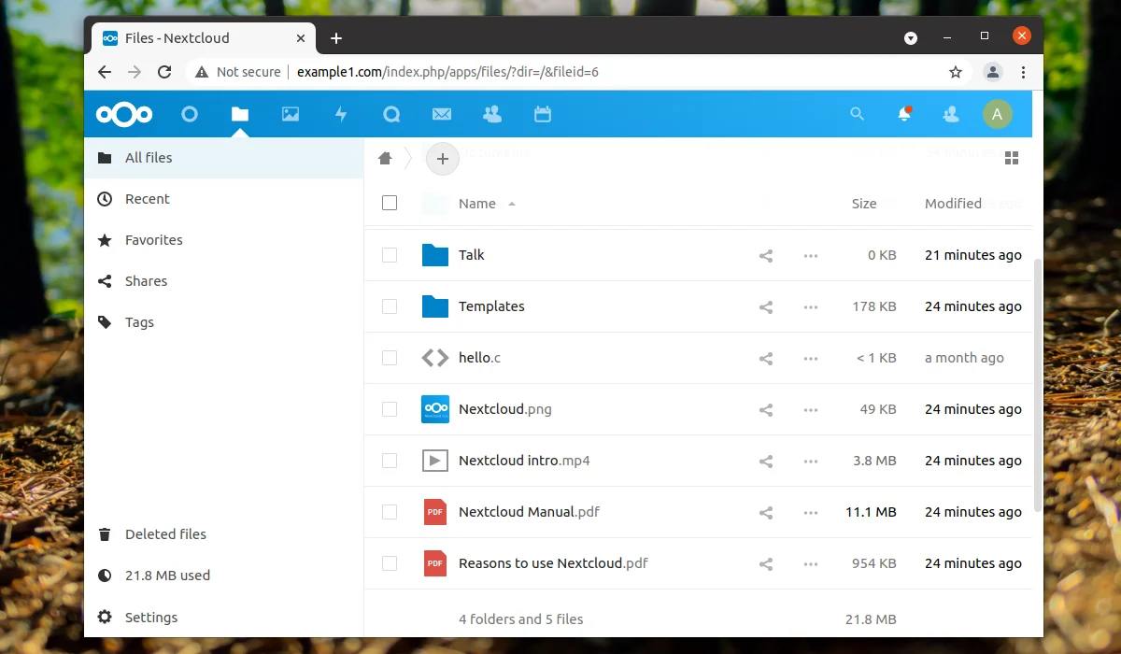1121x654 pixels.
Task: Open Chrome three-dot menu
Action: click(x=1024, y=72)
